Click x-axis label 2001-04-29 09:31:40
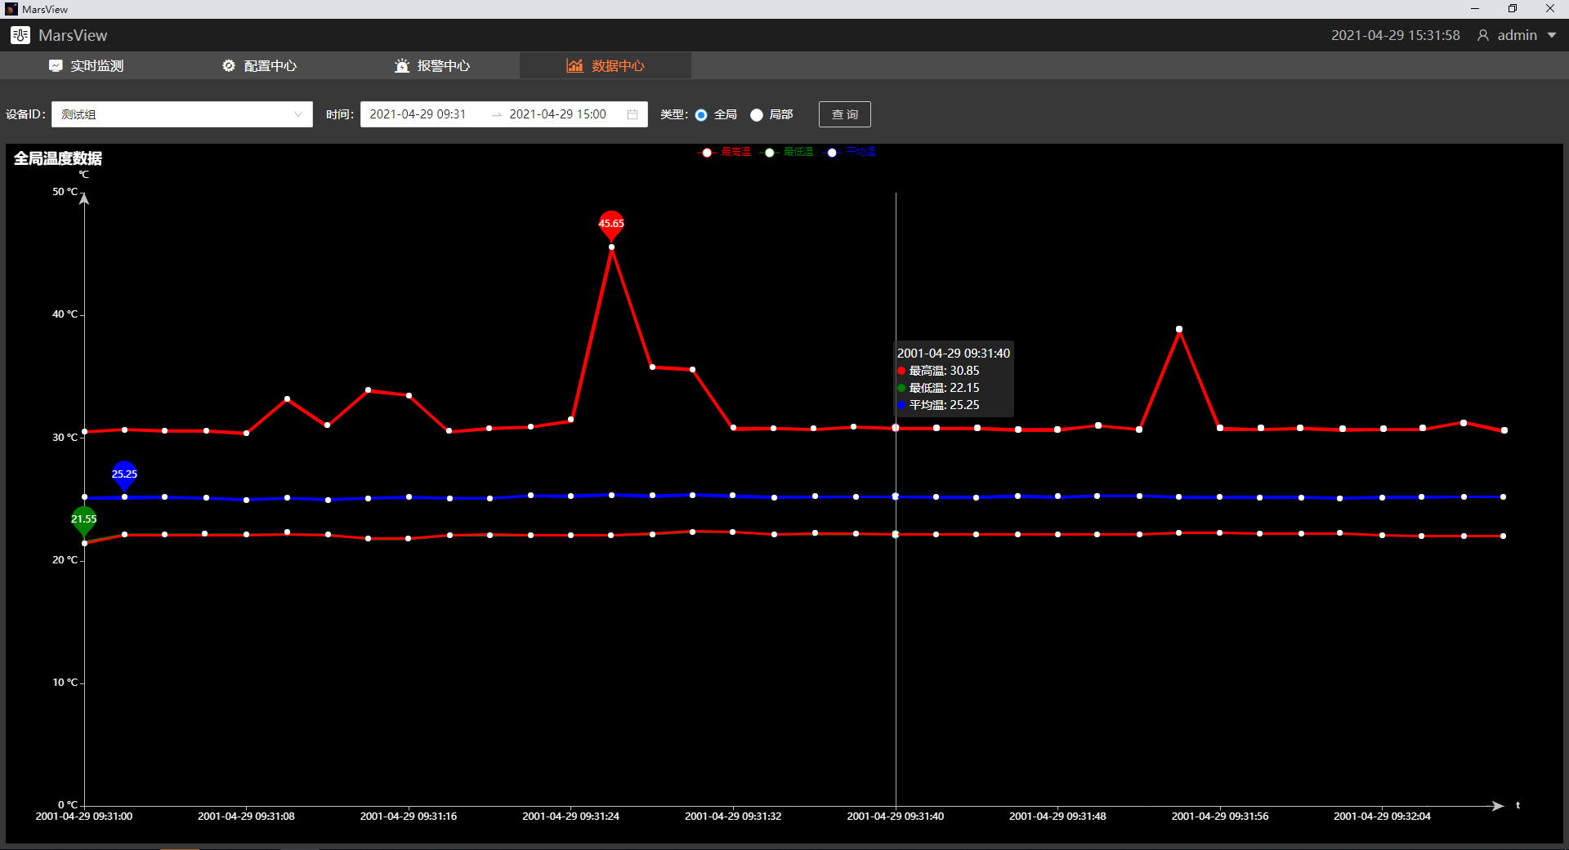The image size is (1569, 850). [896, 816]
